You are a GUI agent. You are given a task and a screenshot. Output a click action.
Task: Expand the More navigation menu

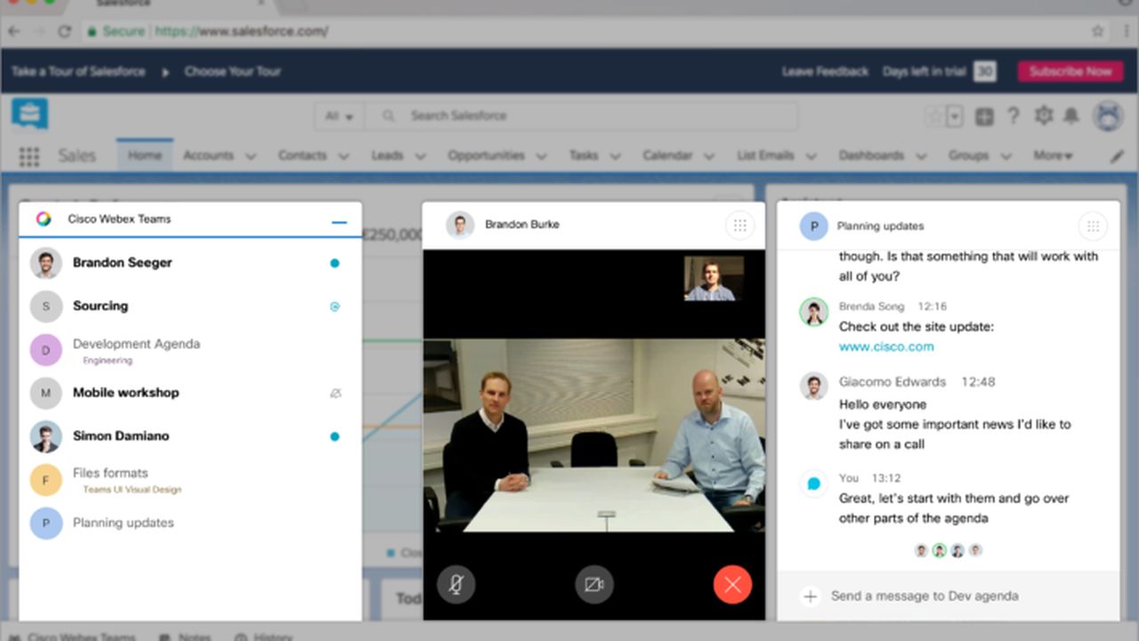(x=1052, y=156)
